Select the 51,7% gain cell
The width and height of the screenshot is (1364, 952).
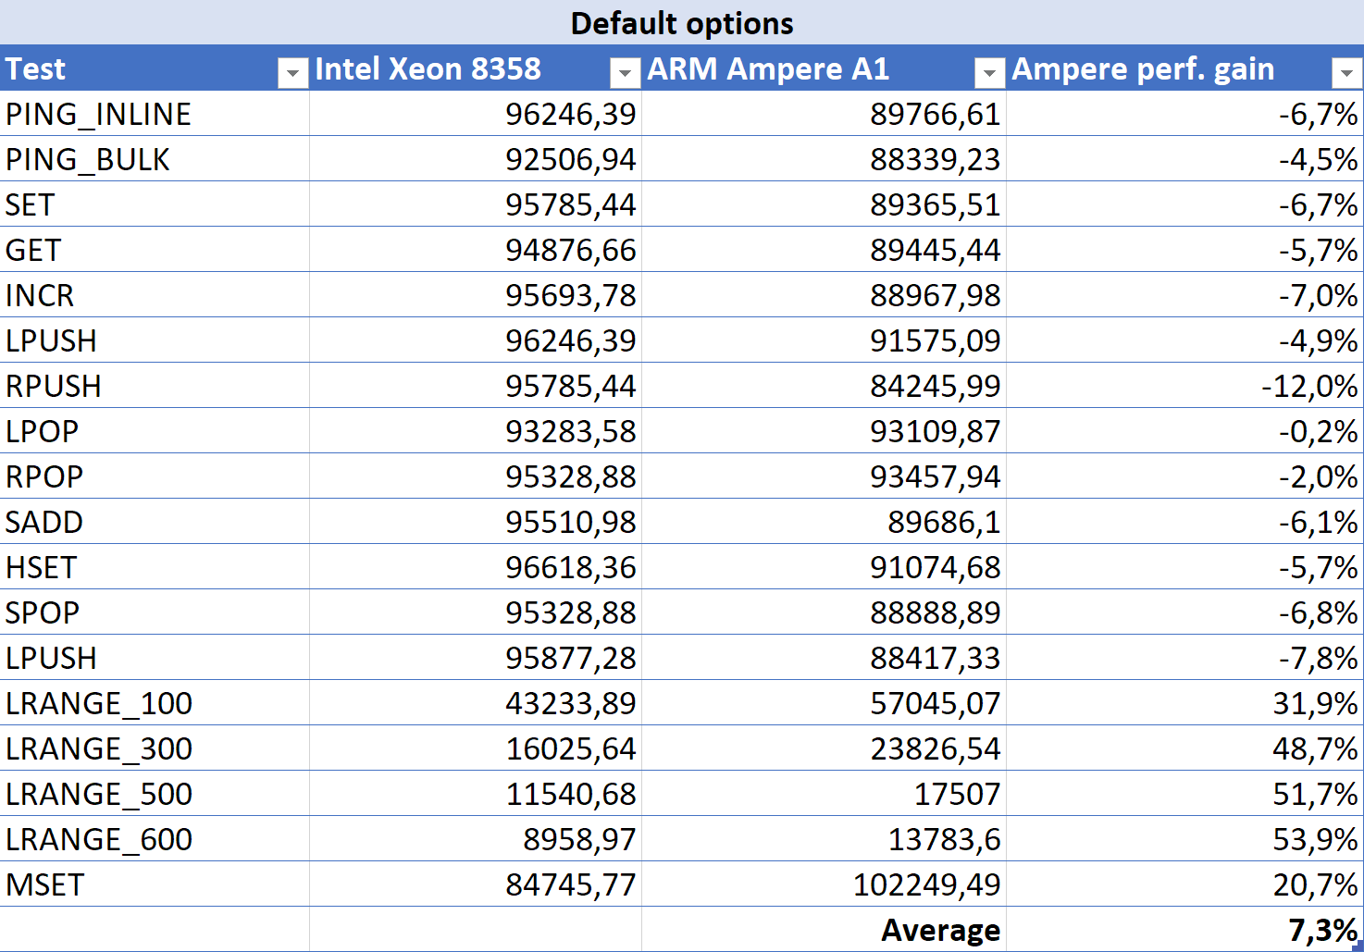(x=1184, y=794)
